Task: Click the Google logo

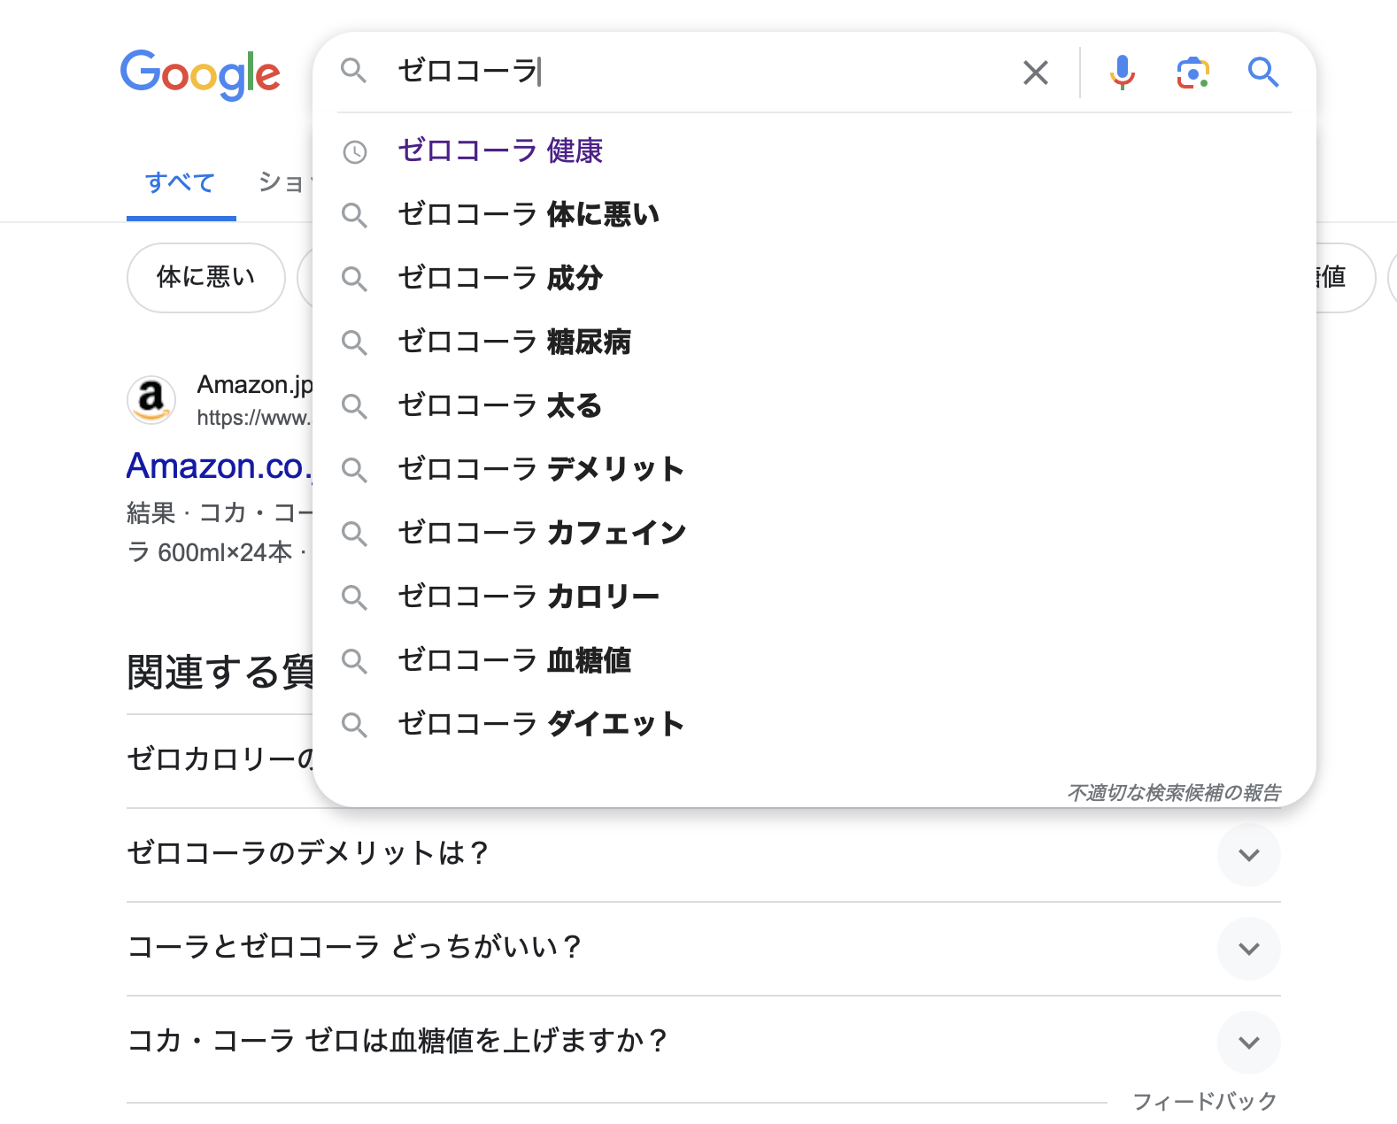Action: (200, 74)
